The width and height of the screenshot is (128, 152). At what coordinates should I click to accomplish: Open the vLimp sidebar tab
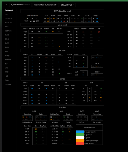pos(7,56)
